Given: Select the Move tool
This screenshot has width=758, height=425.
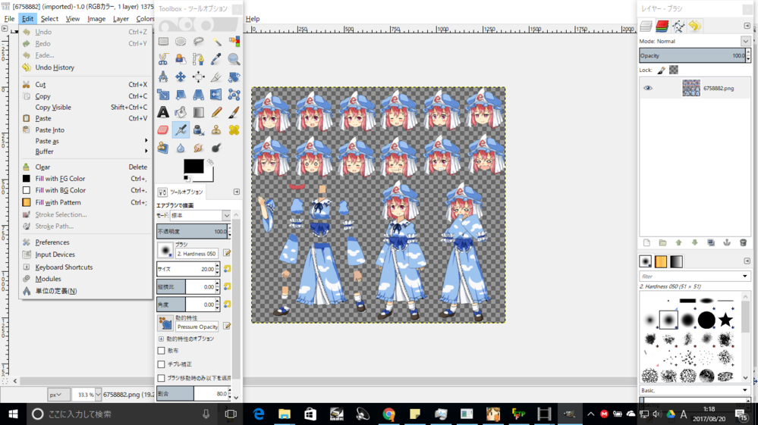Looking at the screenshot, I should [x=181, y=77].
